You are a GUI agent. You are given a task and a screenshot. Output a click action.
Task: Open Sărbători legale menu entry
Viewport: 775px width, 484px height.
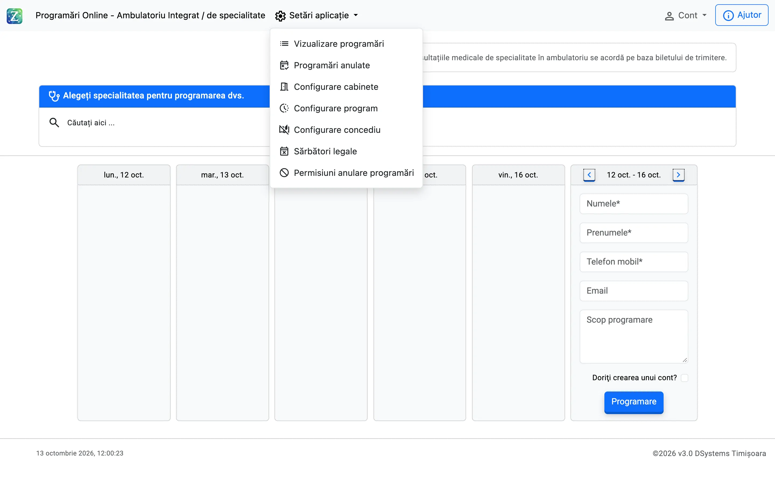click(x=346, y=151)
